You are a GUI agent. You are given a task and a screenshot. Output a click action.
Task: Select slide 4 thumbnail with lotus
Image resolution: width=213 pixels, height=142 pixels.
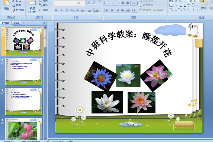[23, 129]
